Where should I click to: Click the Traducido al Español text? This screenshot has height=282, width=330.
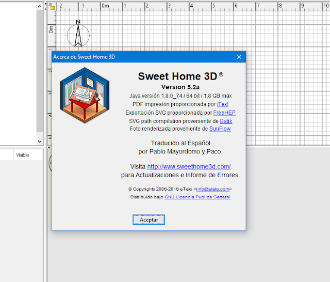pyautogui.click(x=180, y=143)
